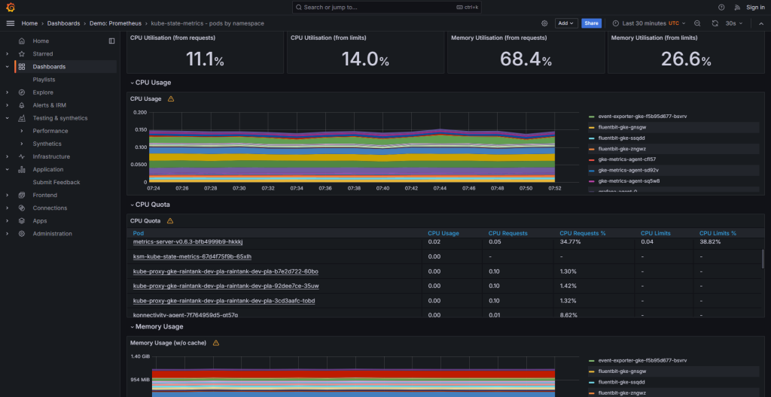Open Submit Feedback in the sidebar
The height and width of the screenshot is (397, 771).
pyautogui.click(x=56, y=182)
